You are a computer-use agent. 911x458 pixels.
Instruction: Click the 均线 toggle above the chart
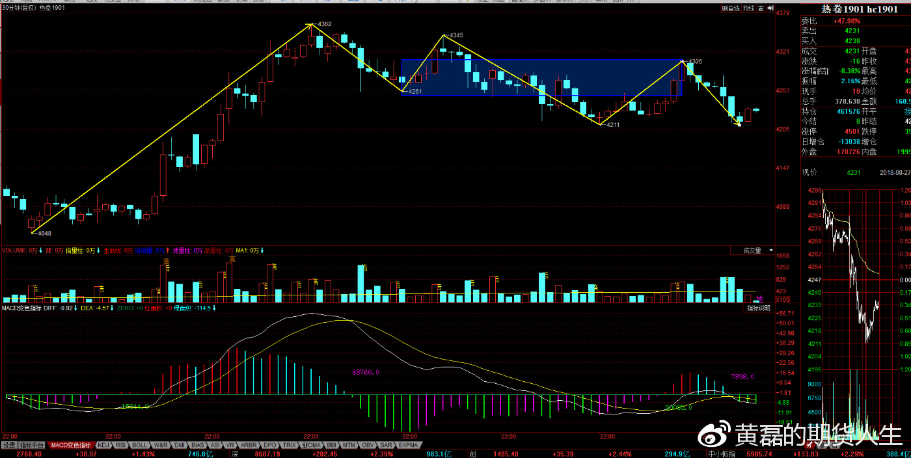(748, 8)
